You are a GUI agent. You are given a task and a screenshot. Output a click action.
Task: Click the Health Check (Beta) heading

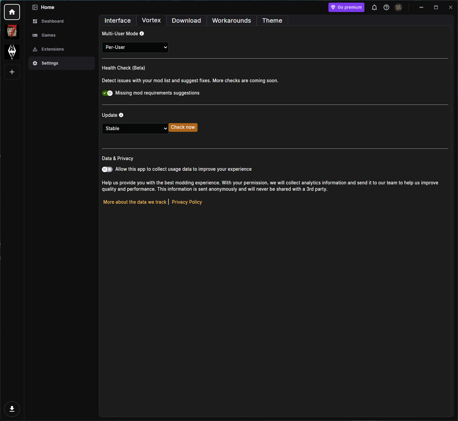124,68
